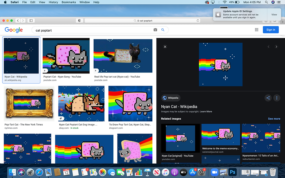
Task: Click the share icon in preview panel
Action: click(x=268, y=98)
